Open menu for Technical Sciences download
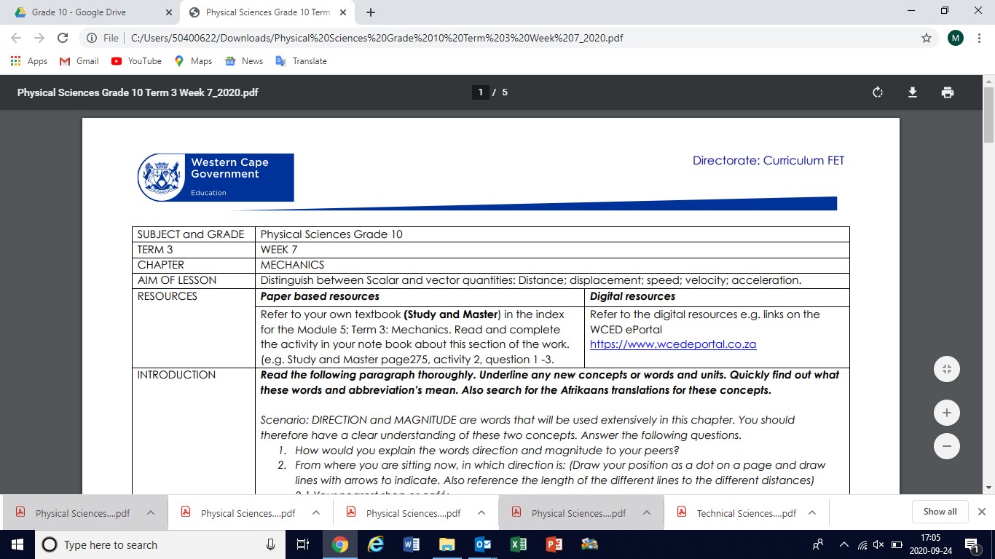The image size is (995, 559). click(812, 512)
